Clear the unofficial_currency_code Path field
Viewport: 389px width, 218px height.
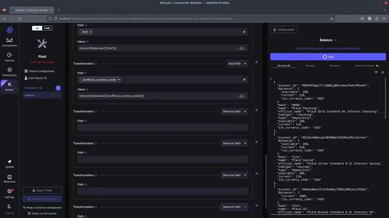tap(244, 79)
